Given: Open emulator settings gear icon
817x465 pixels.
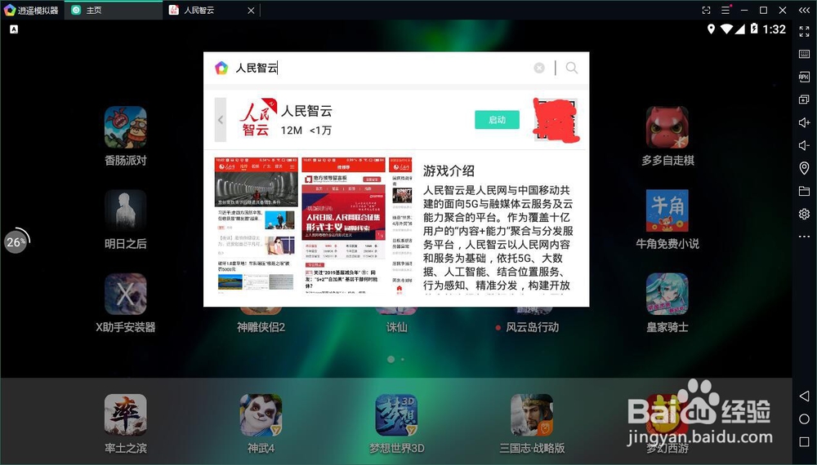Looking at the screenshot, I should [804, 214].
